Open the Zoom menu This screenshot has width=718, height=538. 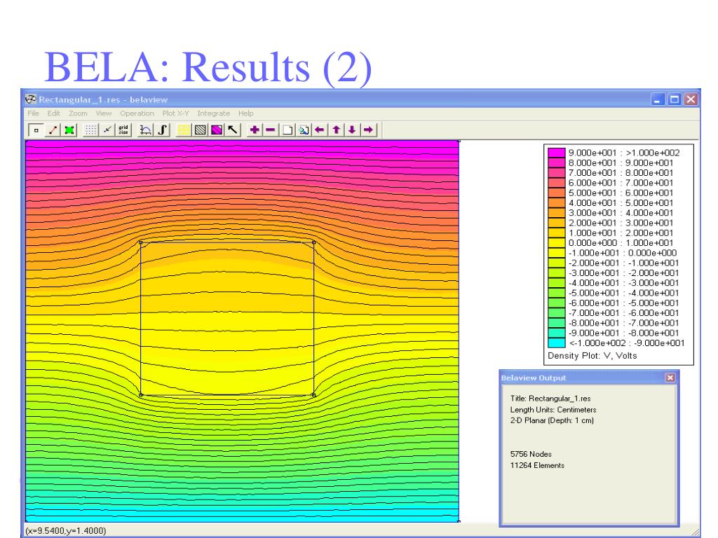pos(78,113)
